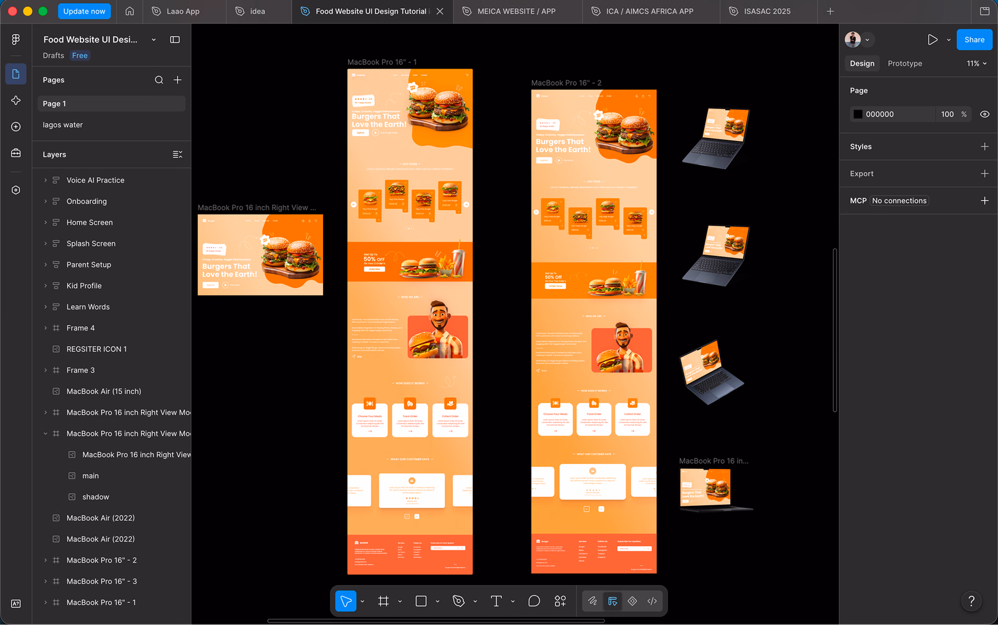Viewport: 998px width, 625px height.
Task: Select the Frame tool in toolbar
Action: [384, 601]
